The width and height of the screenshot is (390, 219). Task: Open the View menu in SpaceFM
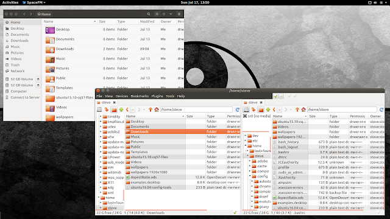click(x=108, y=96)
